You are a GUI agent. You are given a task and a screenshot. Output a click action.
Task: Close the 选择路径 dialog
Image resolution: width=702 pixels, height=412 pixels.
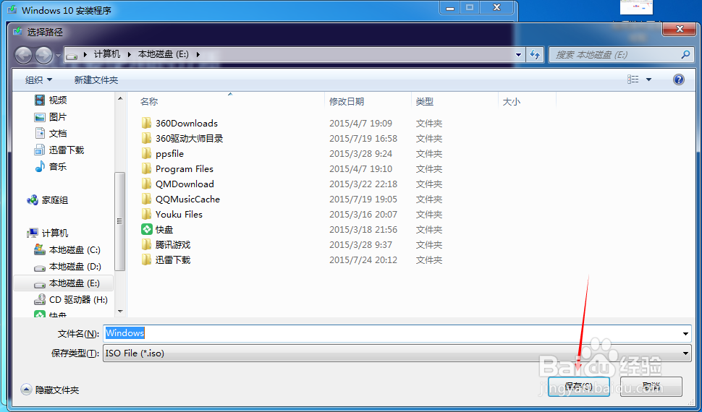pyautogui.click(x=680, y=29)
